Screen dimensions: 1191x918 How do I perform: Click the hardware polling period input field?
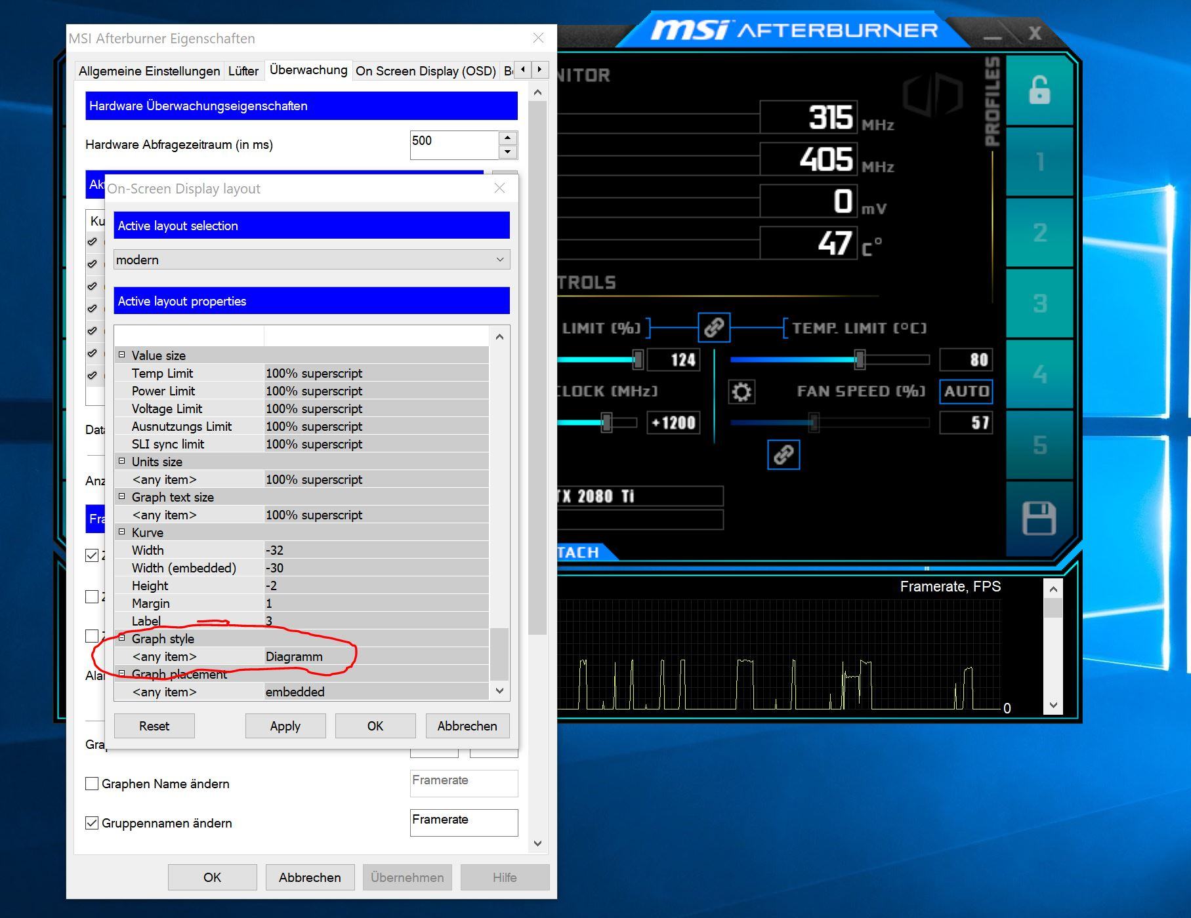click(455, 145)
